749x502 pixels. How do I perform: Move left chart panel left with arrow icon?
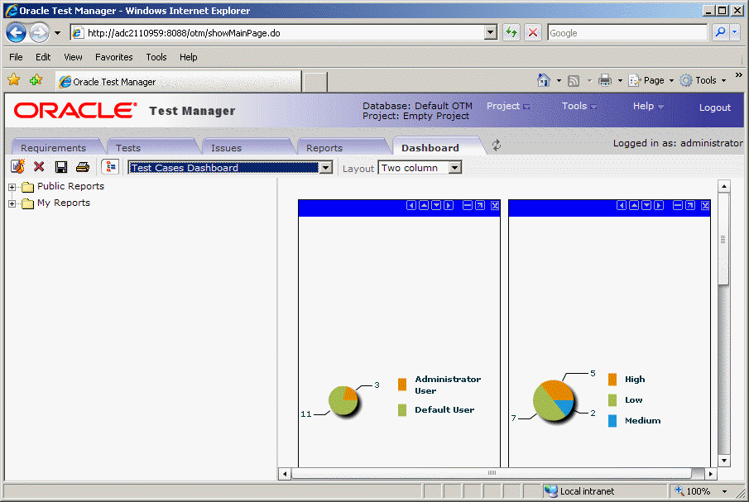(411, 205)
